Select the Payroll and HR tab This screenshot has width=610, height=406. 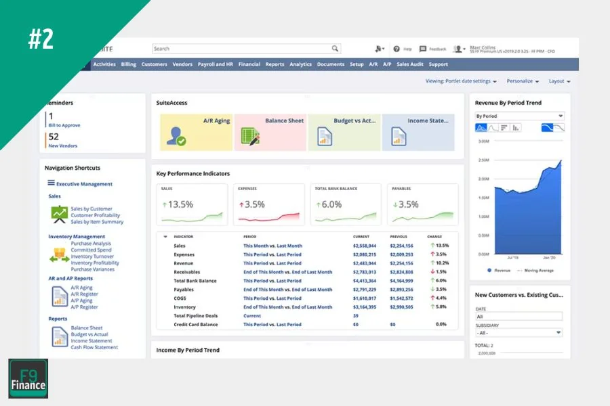[x=216, y=64]
